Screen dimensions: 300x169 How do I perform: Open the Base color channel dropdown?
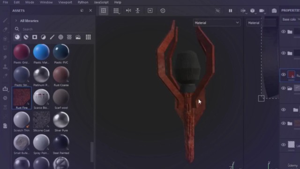click(291, 19)
